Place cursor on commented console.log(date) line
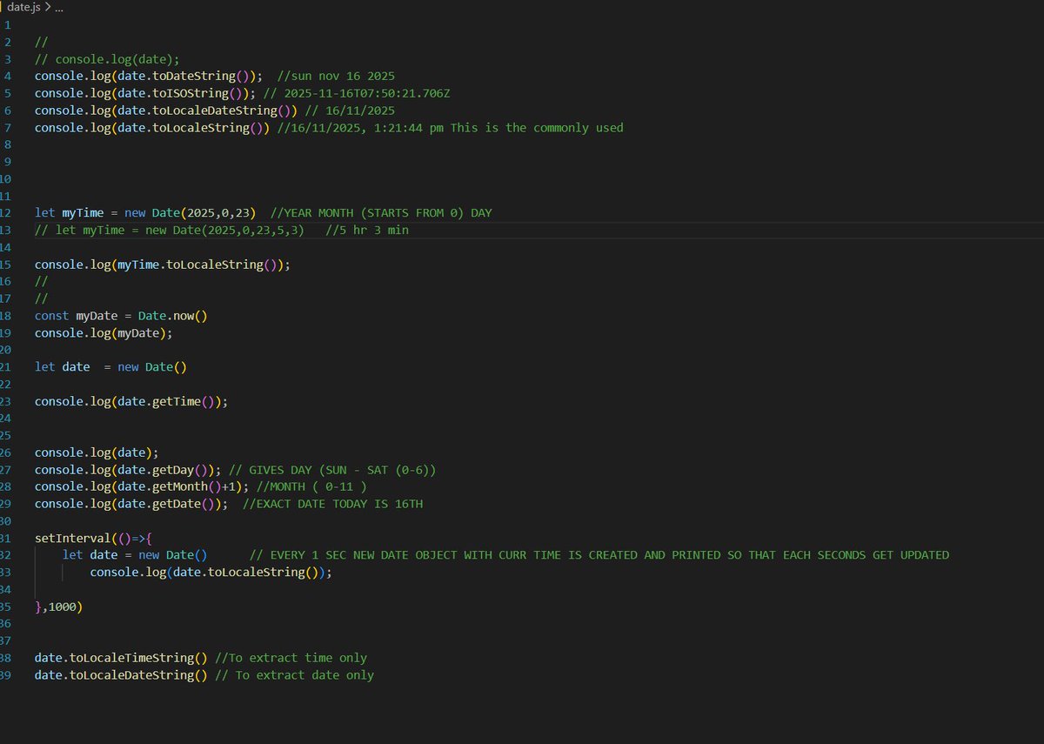 click(x=107, y=59)
